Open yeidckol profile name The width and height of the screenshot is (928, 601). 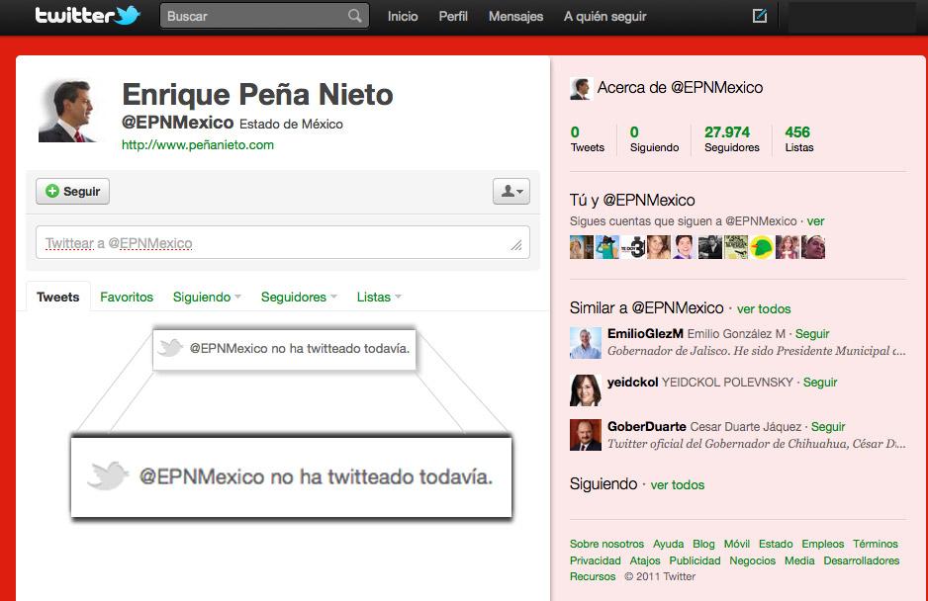point(632,383)
